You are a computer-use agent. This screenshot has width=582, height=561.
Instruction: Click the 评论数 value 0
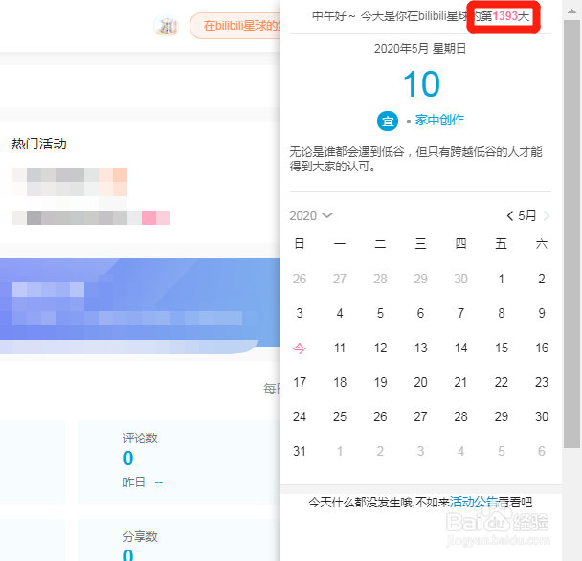tap(128, 459)
